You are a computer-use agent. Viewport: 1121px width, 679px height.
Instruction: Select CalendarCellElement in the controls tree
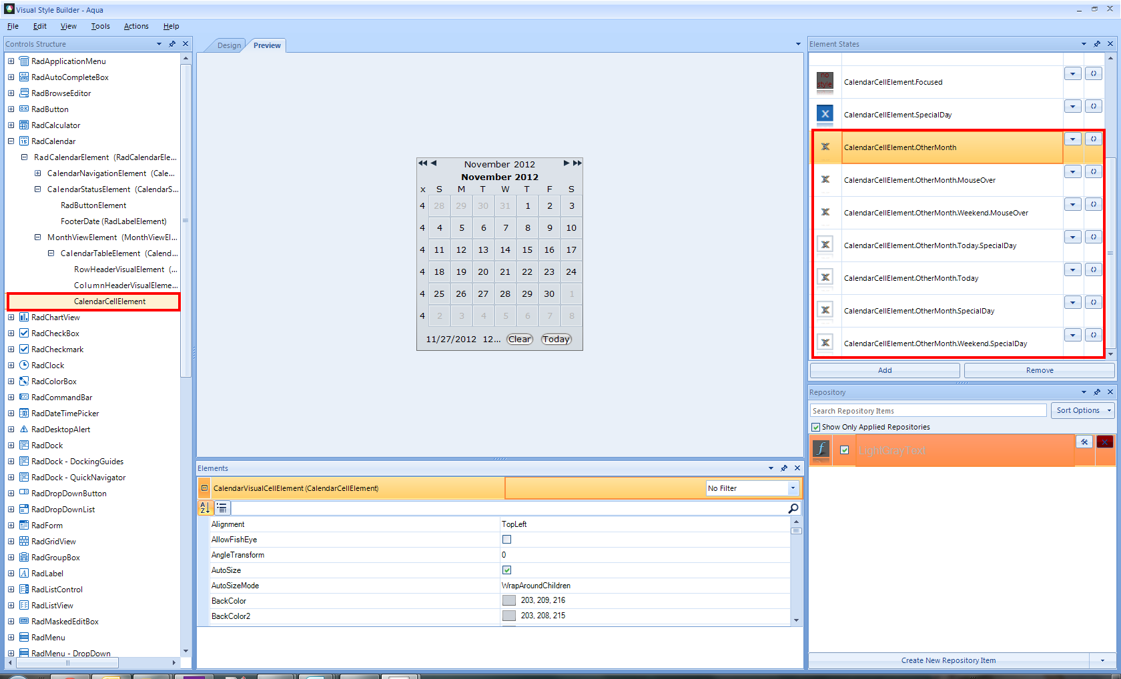[110, 301]
